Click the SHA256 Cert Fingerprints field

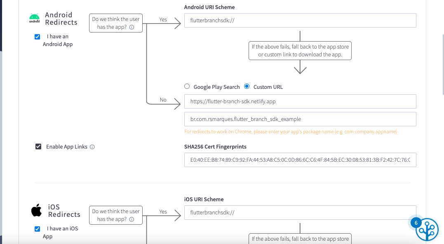(x=300, y=160)
